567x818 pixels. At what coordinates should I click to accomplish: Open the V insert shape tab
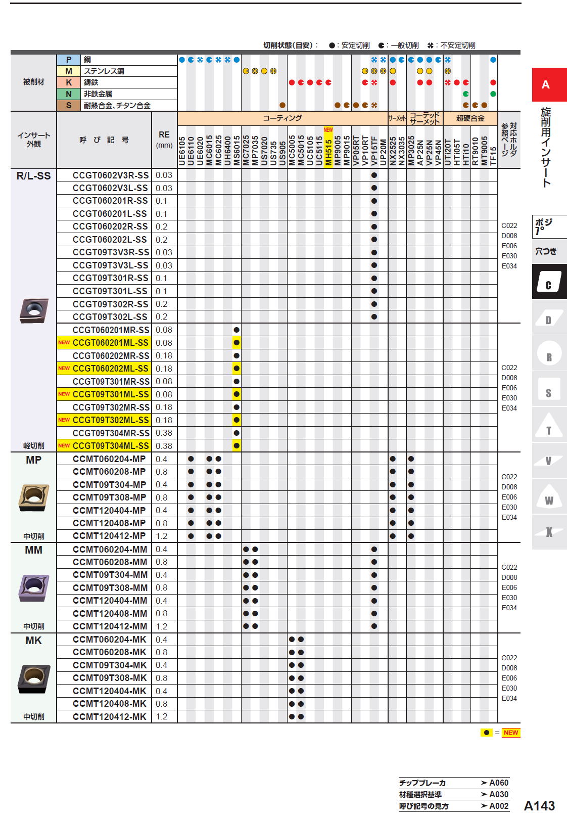(549, 461)
